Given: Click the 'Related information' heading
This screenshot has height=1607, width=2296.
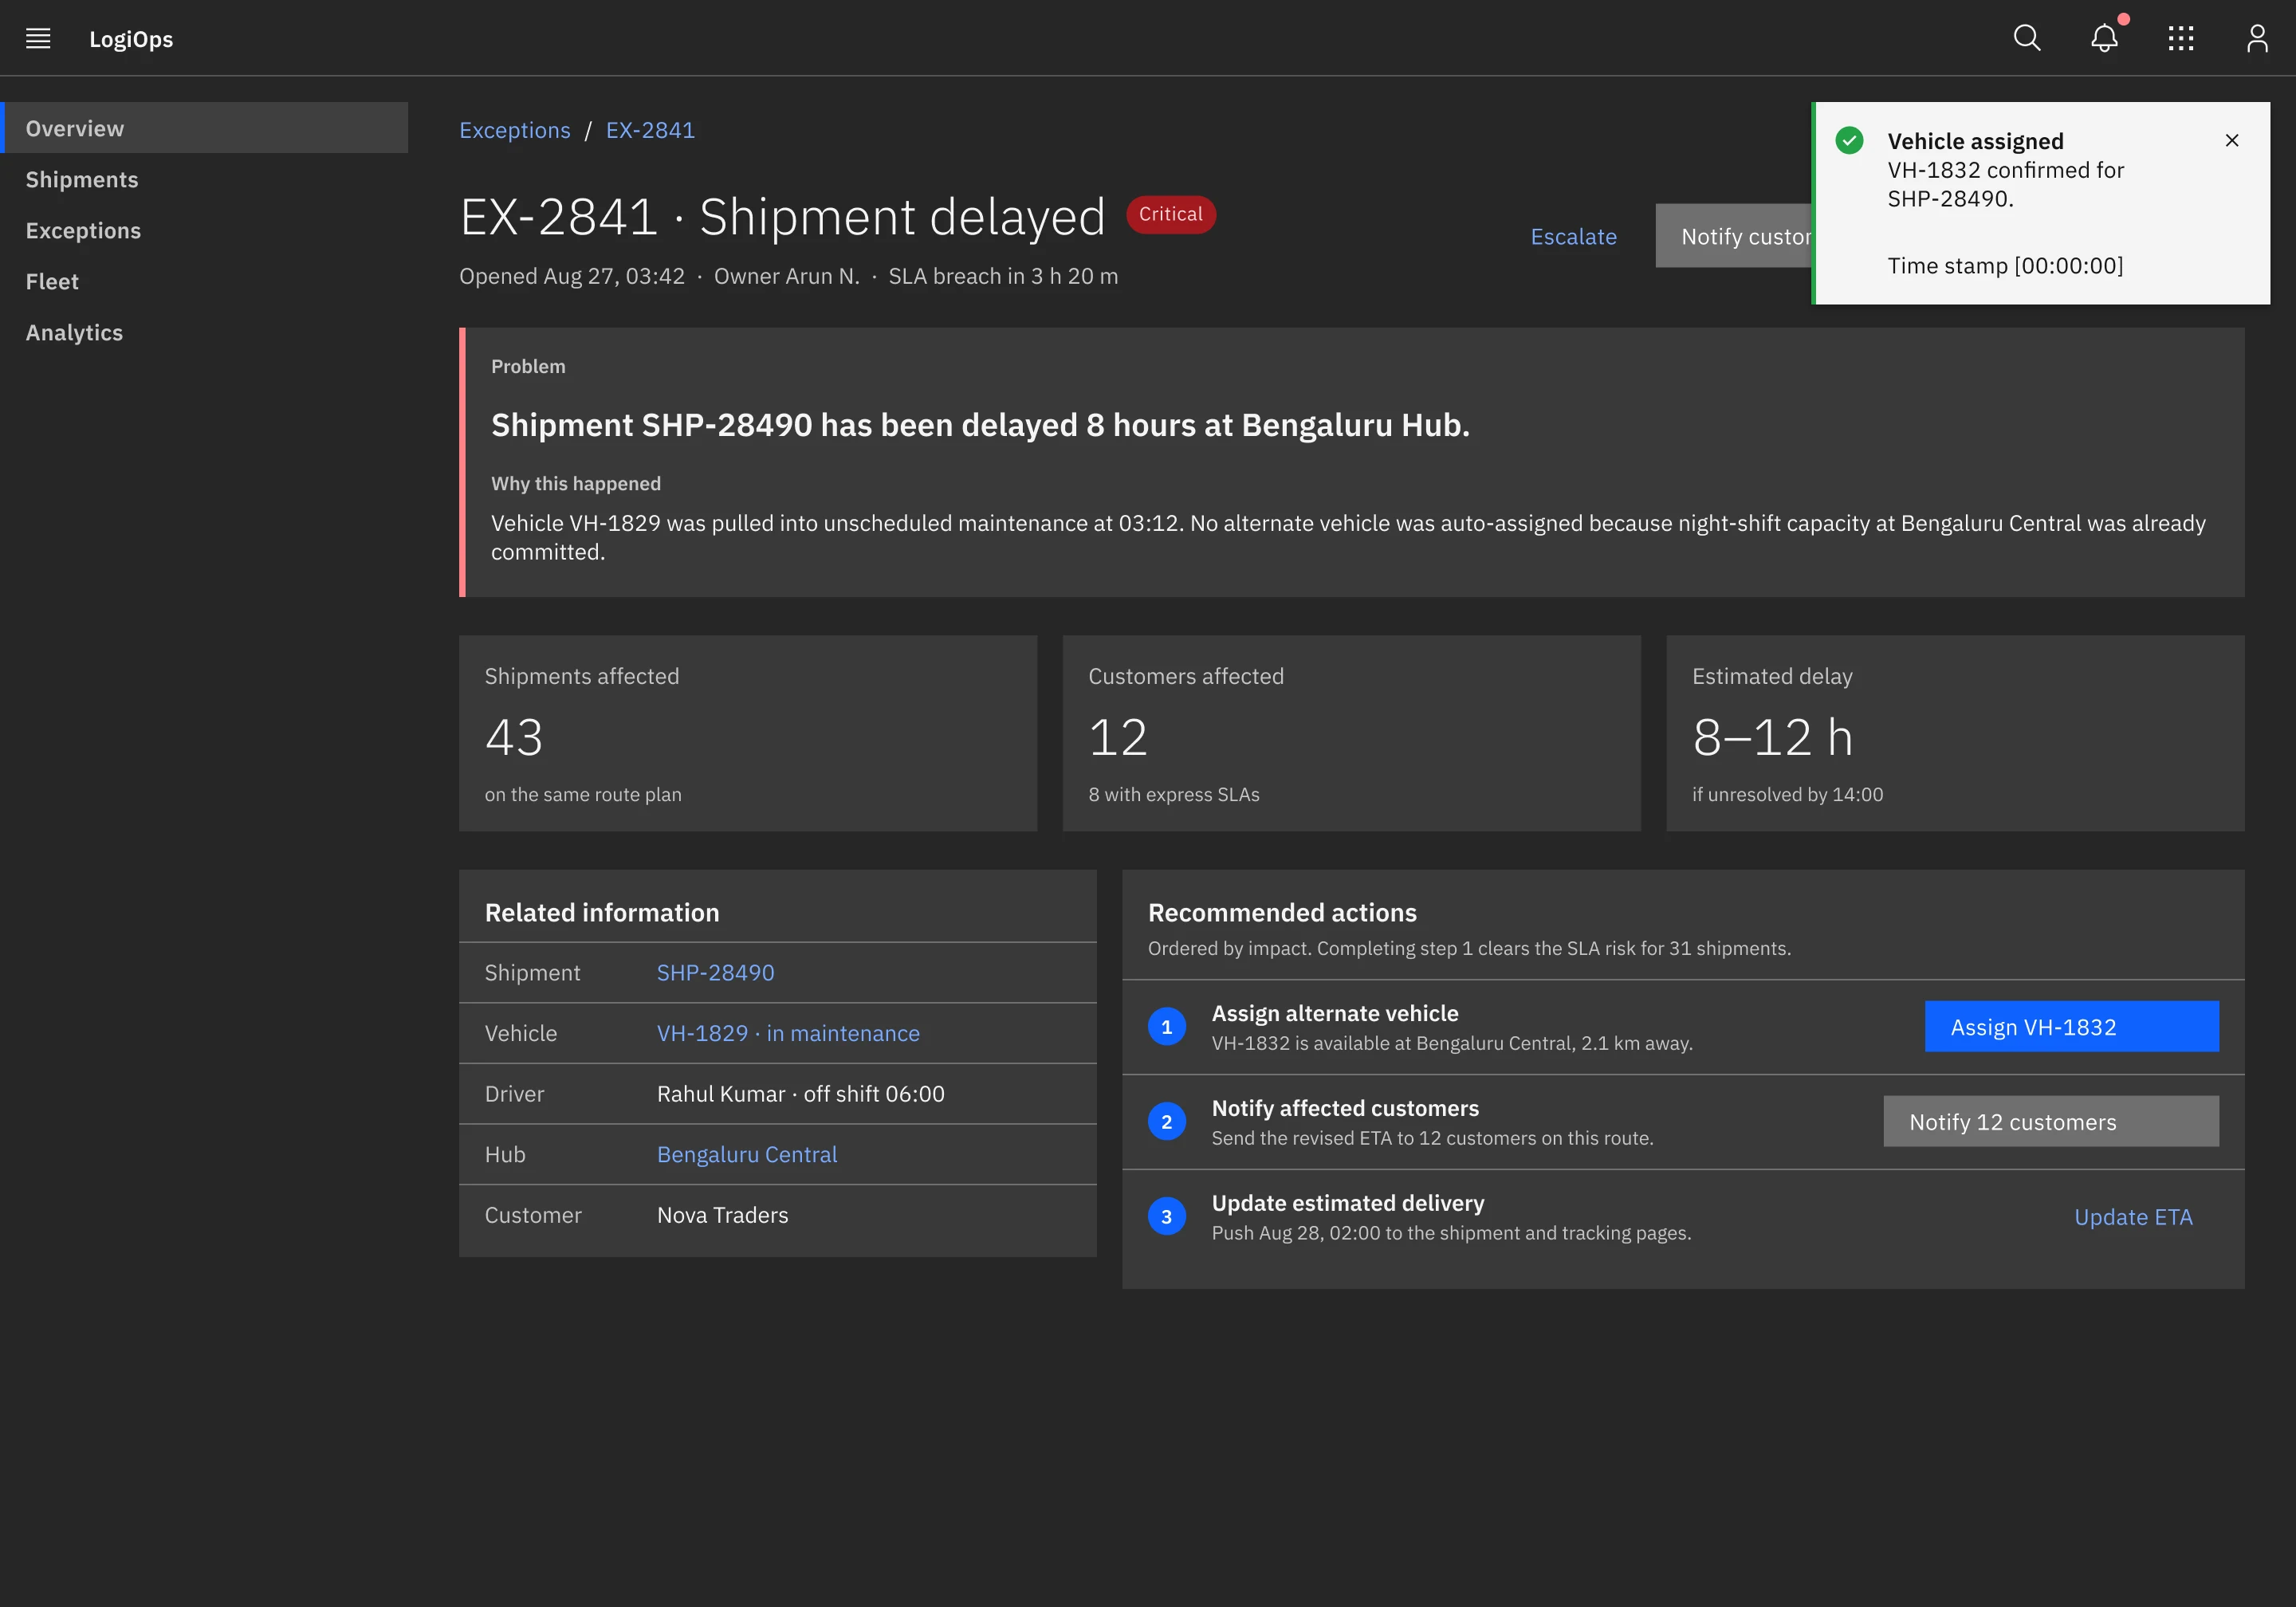Looking at the screenshot, I should click(x=602, y=912).
